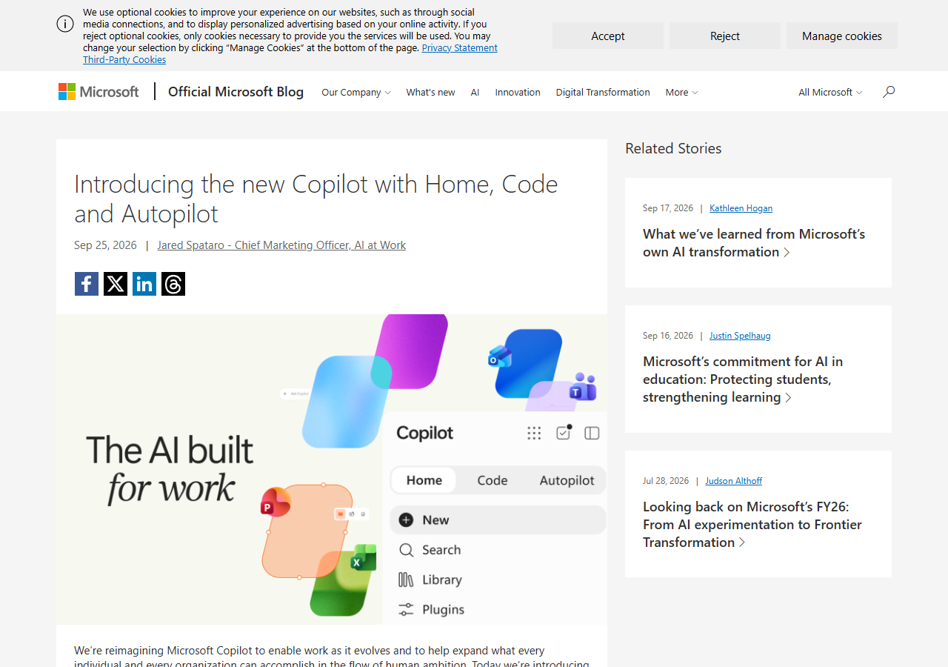Screen dimensions: 948x667
Task: Go to What's new section
Action: coord(430,92)
